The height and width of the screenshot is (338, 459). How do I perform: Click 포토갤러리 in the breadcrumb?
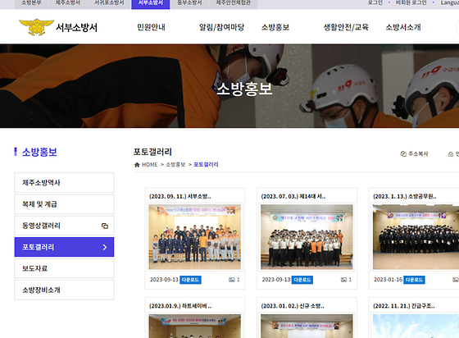206,165
